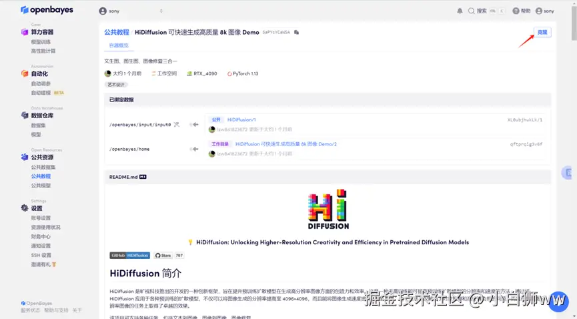Open 模型 under 数据仓库
The height and width of the screenshot is (319, 577).
pyautogui.click(x=36, y=134)
